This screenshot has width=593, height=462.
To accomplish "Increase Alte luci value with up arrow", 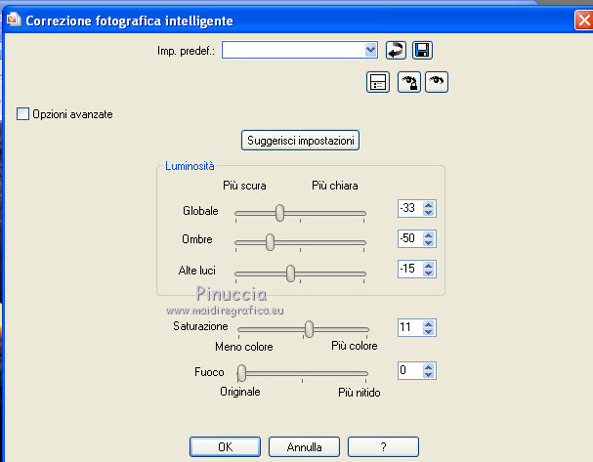I will coord(429,265).
